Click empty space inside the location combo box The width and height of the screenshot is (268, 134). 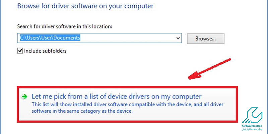127,38
